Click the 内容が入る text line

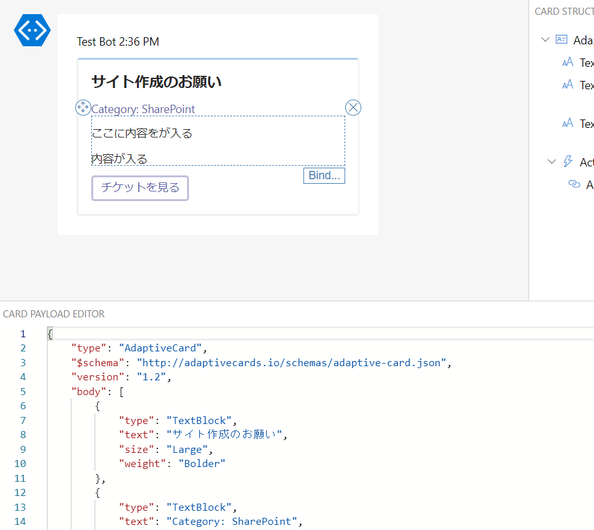[120, 159]
